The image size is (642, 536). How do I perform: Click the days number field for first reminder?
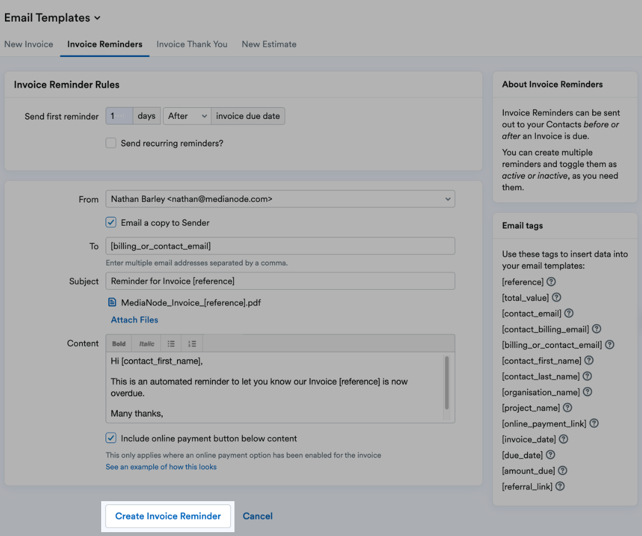(x=119, y=116)
